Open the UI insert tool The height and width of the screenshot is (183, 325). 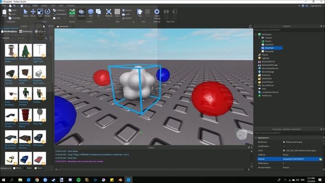(x=99, y=13)
